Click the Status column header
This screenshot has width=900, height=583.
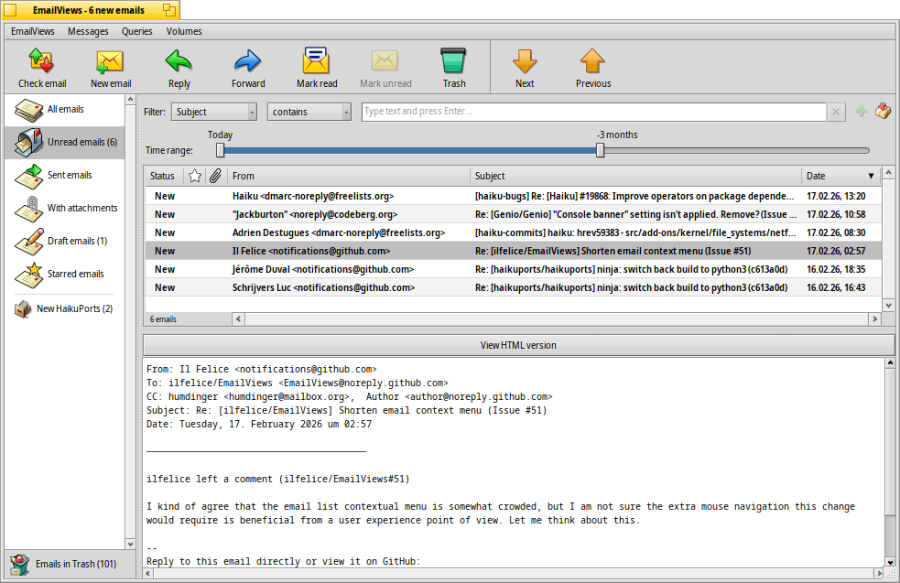click(163, 176)
